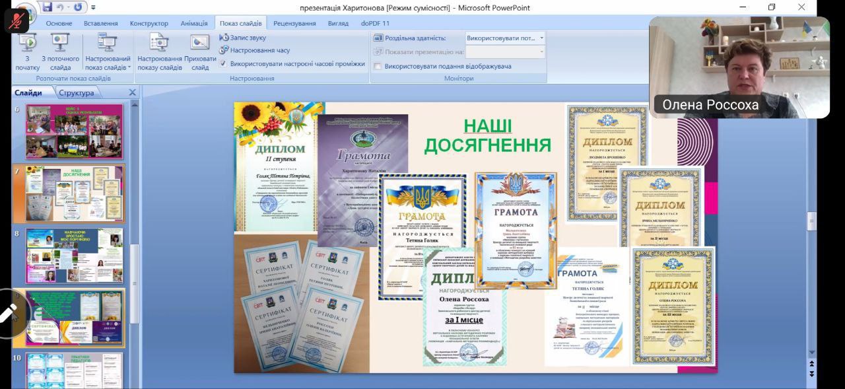
Task: Switch to Структура pane tab
Action: (x=76, y=93)
